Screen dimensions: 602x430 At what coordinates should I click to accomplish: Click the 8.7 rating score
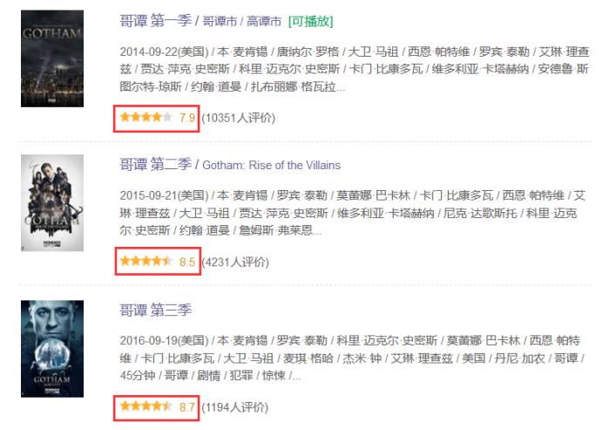[187, 407]
